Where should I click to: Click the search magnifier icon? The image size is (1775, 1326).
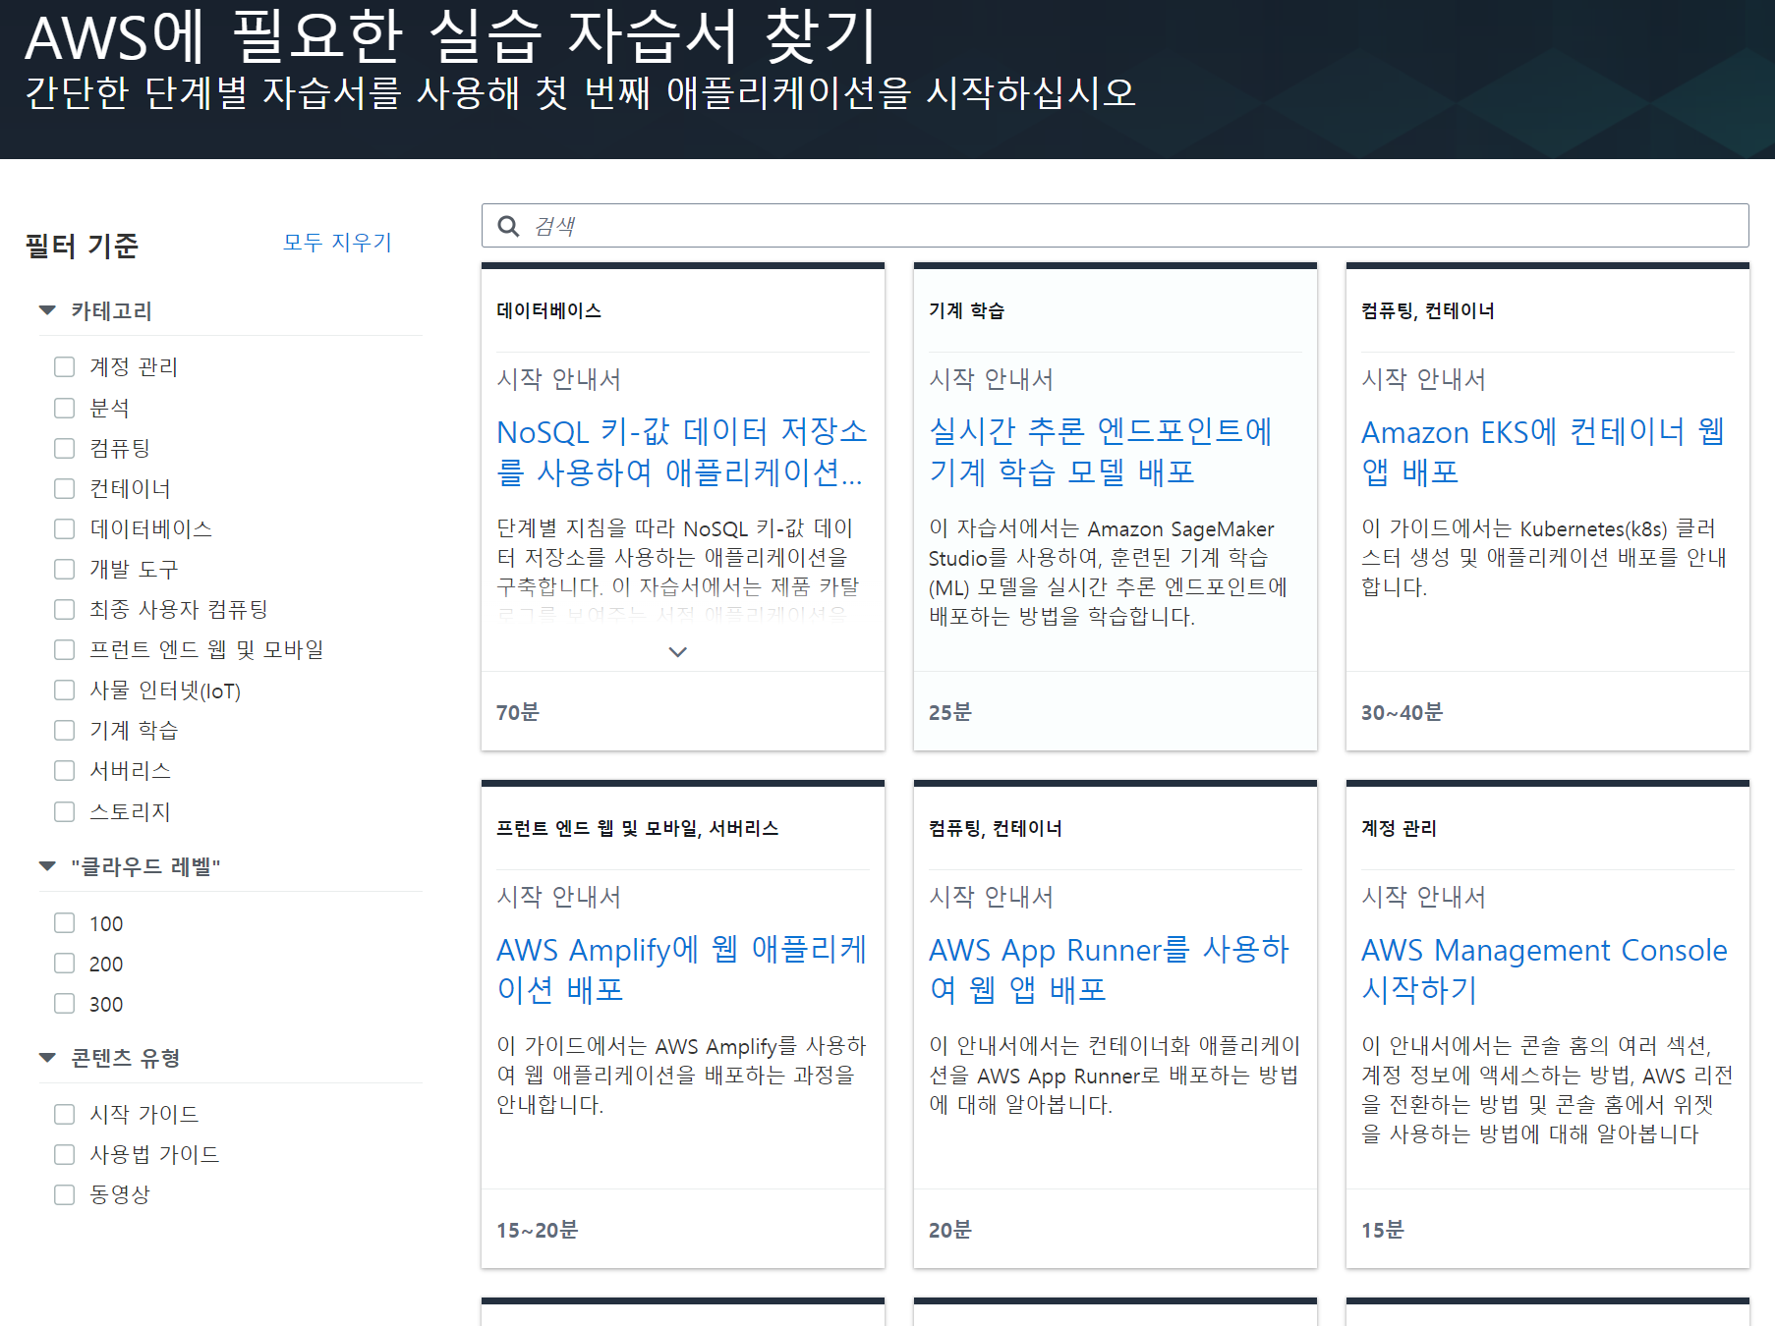pos(508,226)
